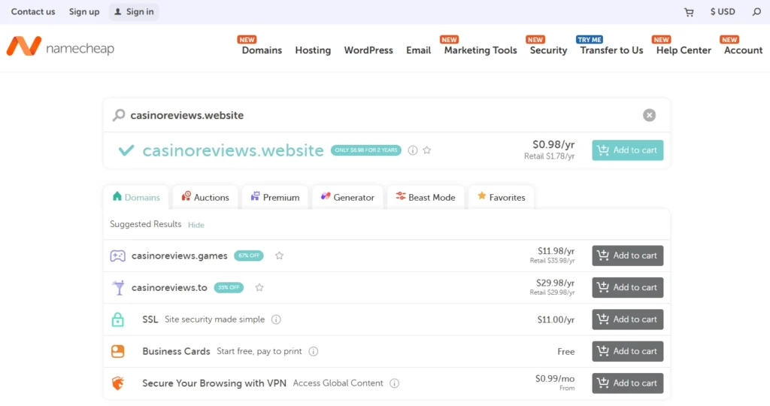
Task: Switch to the Auctions tab
Action: (205, 197)
